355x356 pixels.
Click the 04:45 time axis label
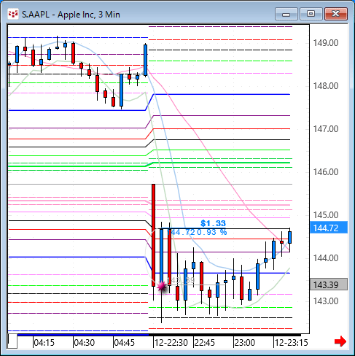click(x=124, y=343)
